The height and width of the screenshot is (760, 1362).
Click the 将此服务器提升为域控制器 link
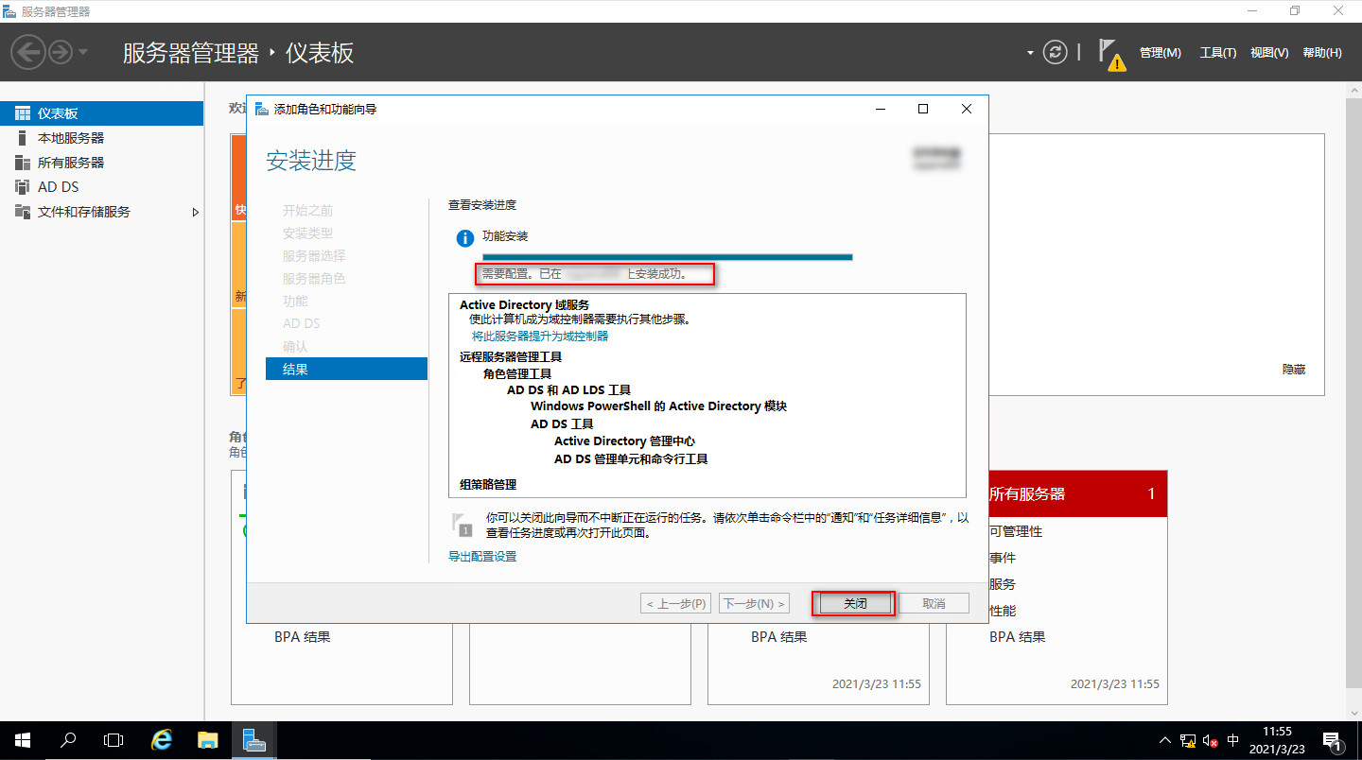pos(540,336)
